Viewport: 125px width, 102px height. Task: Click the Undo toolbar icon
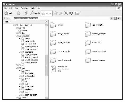click(71, 13)
